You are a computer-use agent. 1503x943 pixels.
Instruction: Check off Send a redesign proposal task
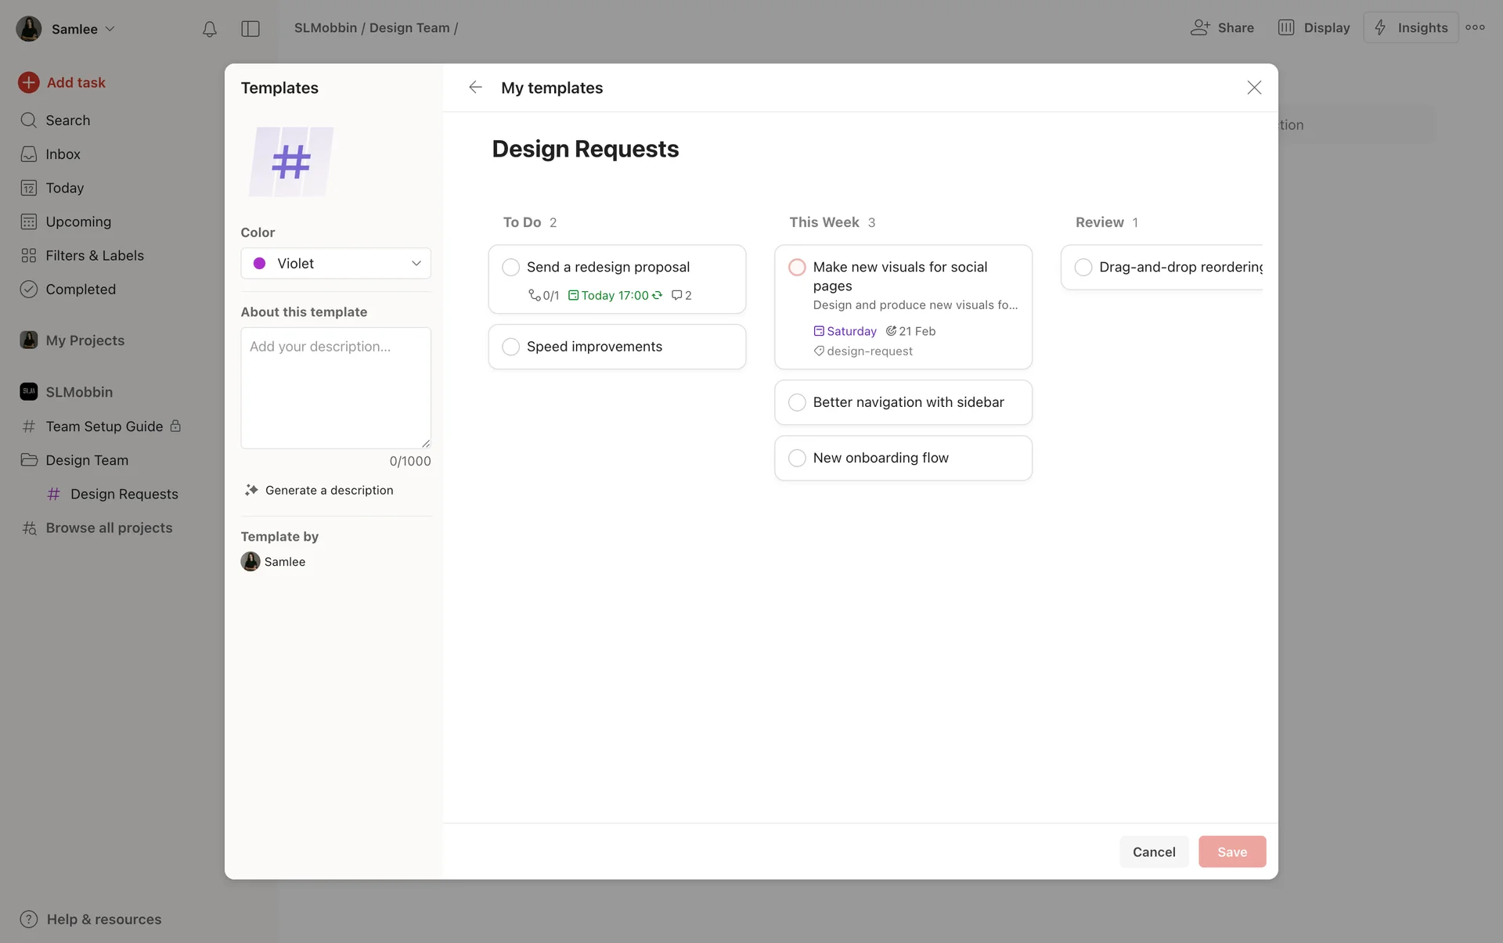coord(510,268)
